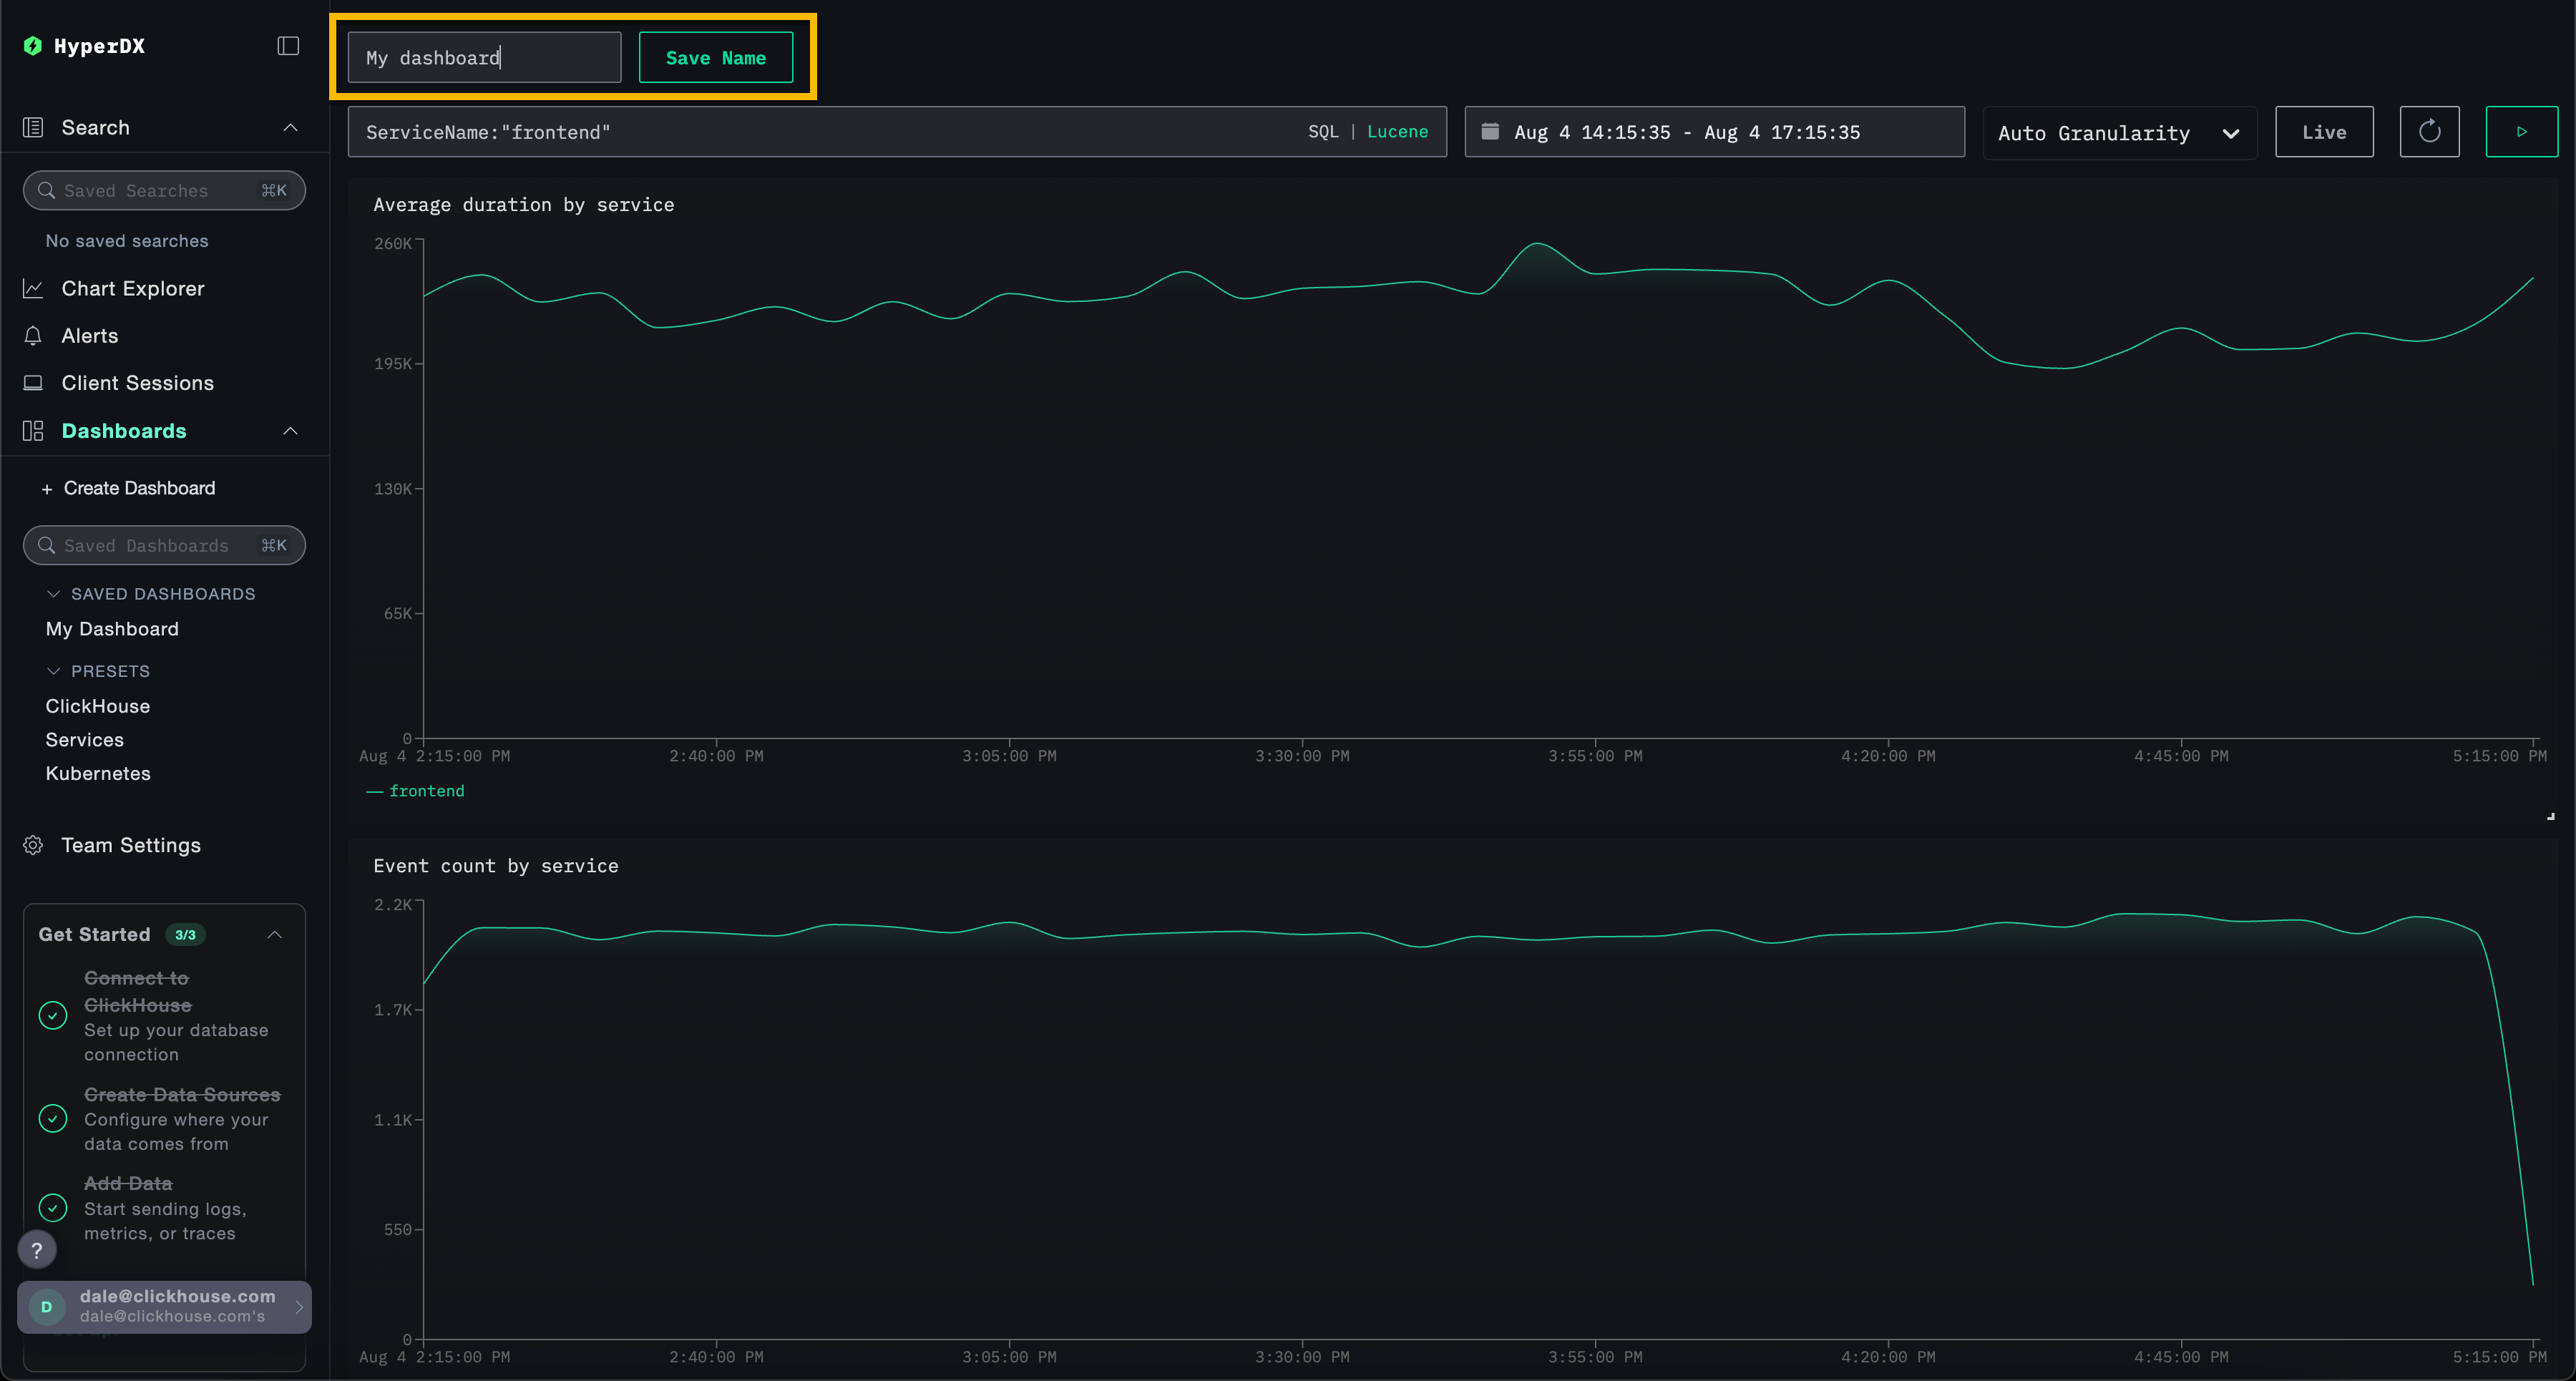Open Client Sessions
Screen dimensions: 2576x1381
point(138,383)
